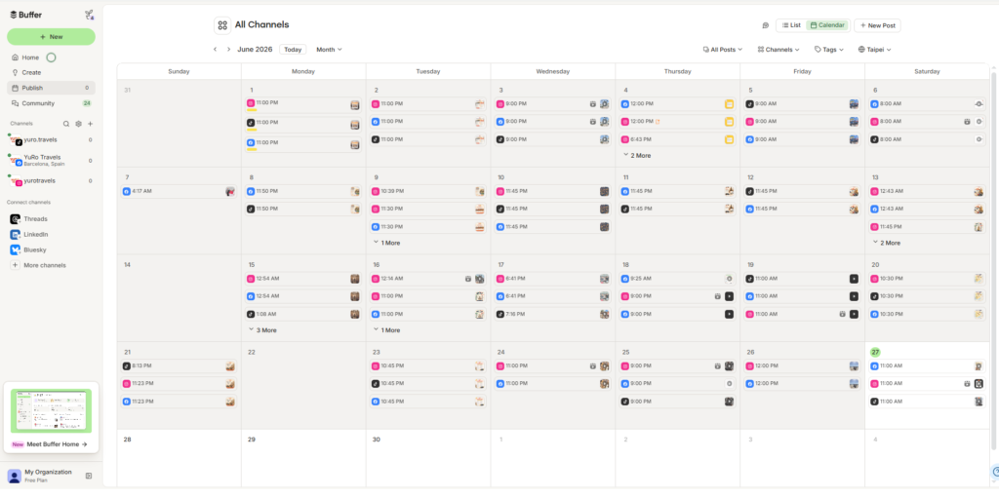
Task: Go to the previous month arrow
Action: click(x=216, y=49)
